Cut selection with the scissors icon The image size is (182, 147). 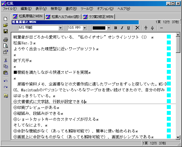(5, 60)
